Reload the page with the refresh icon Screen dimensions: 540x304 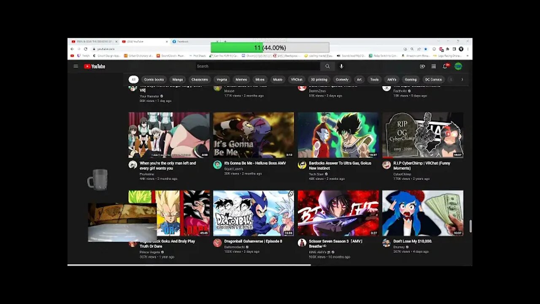pos(86,49)
